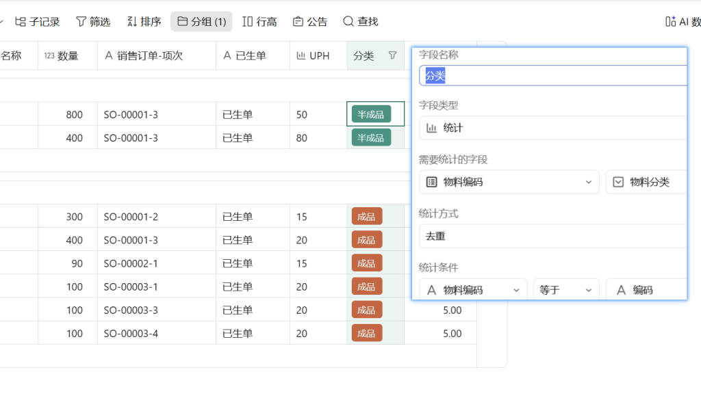Open the 查找 search tool

point(360,21)
